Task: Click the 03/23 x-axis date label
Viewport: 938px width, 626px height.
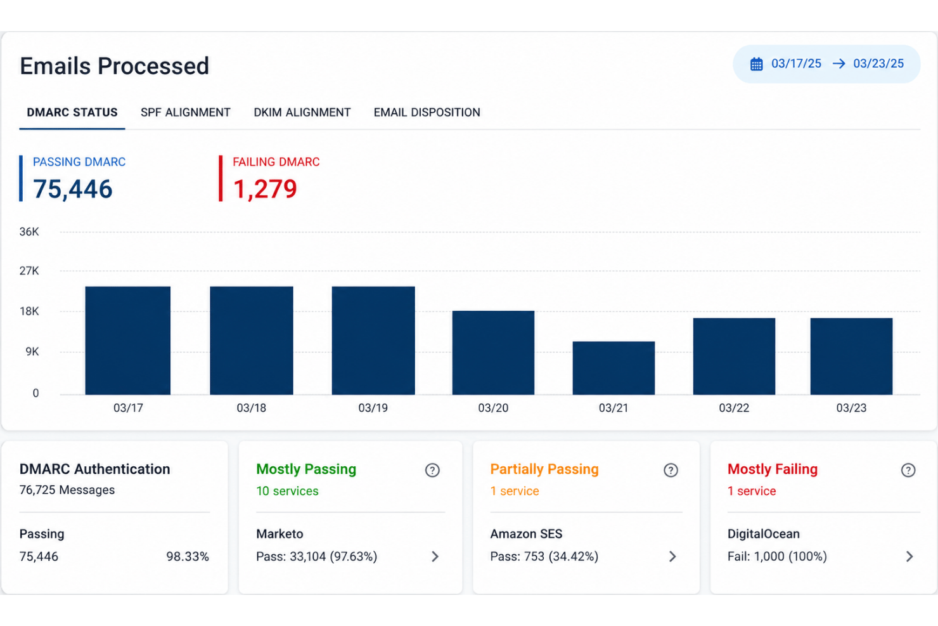Action: point(851,408)
